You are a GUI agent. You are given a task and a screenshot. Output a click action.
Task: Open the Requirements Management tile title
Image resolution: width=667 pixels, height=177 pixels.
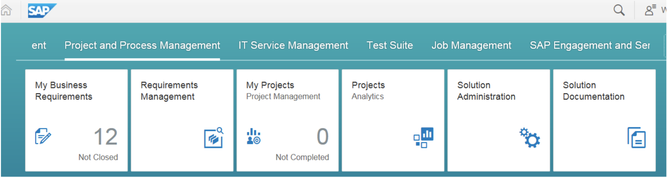(169, 91)
